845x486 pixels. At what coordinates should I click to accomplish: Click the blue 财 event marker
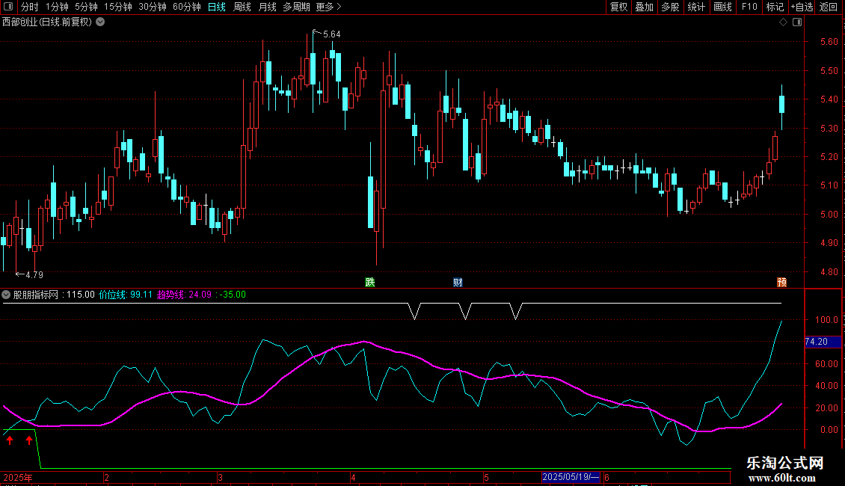(458, 283)
